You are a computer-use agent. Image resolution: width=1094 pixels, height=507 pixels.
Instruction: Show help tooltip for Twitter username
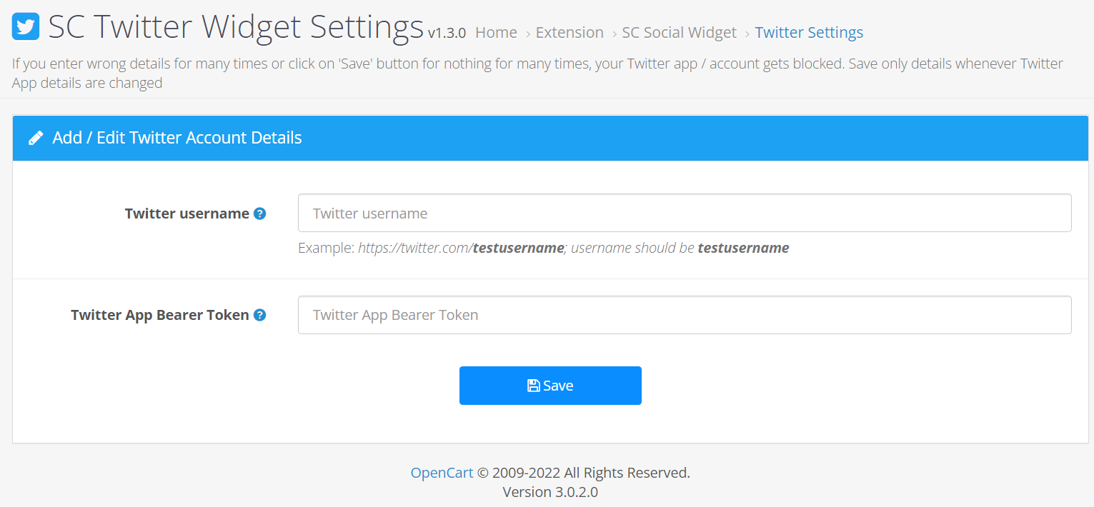click(x=260, y=214)
